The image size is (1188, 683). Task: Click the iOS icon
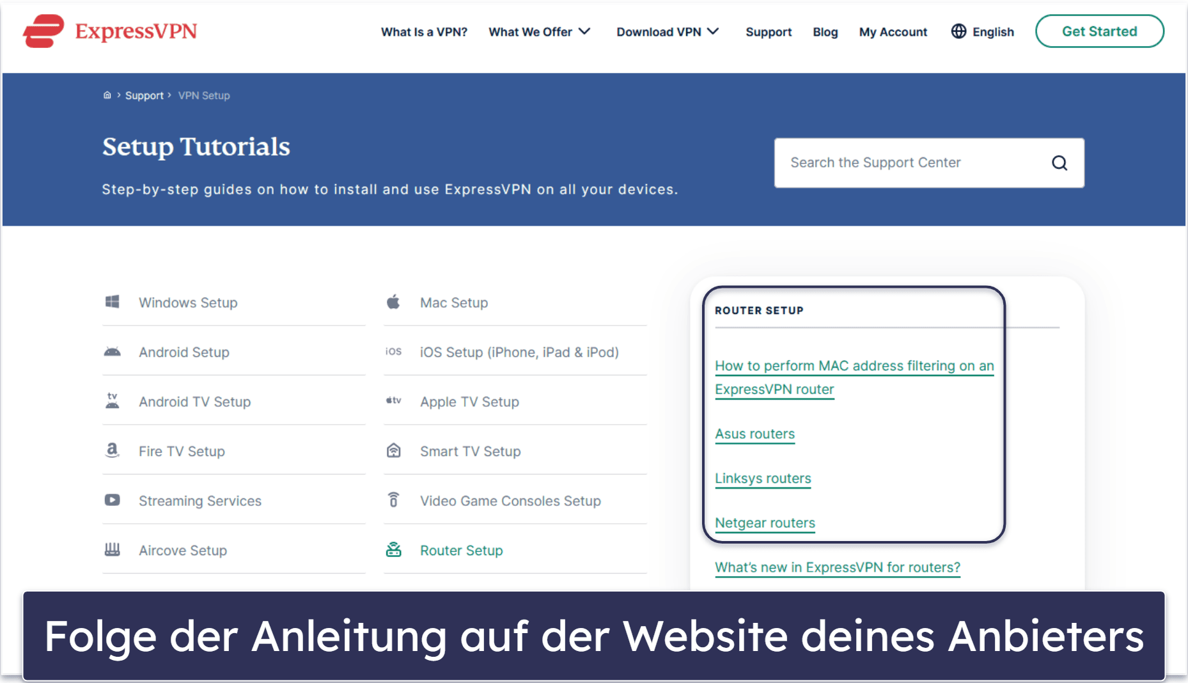click(393, 351)
